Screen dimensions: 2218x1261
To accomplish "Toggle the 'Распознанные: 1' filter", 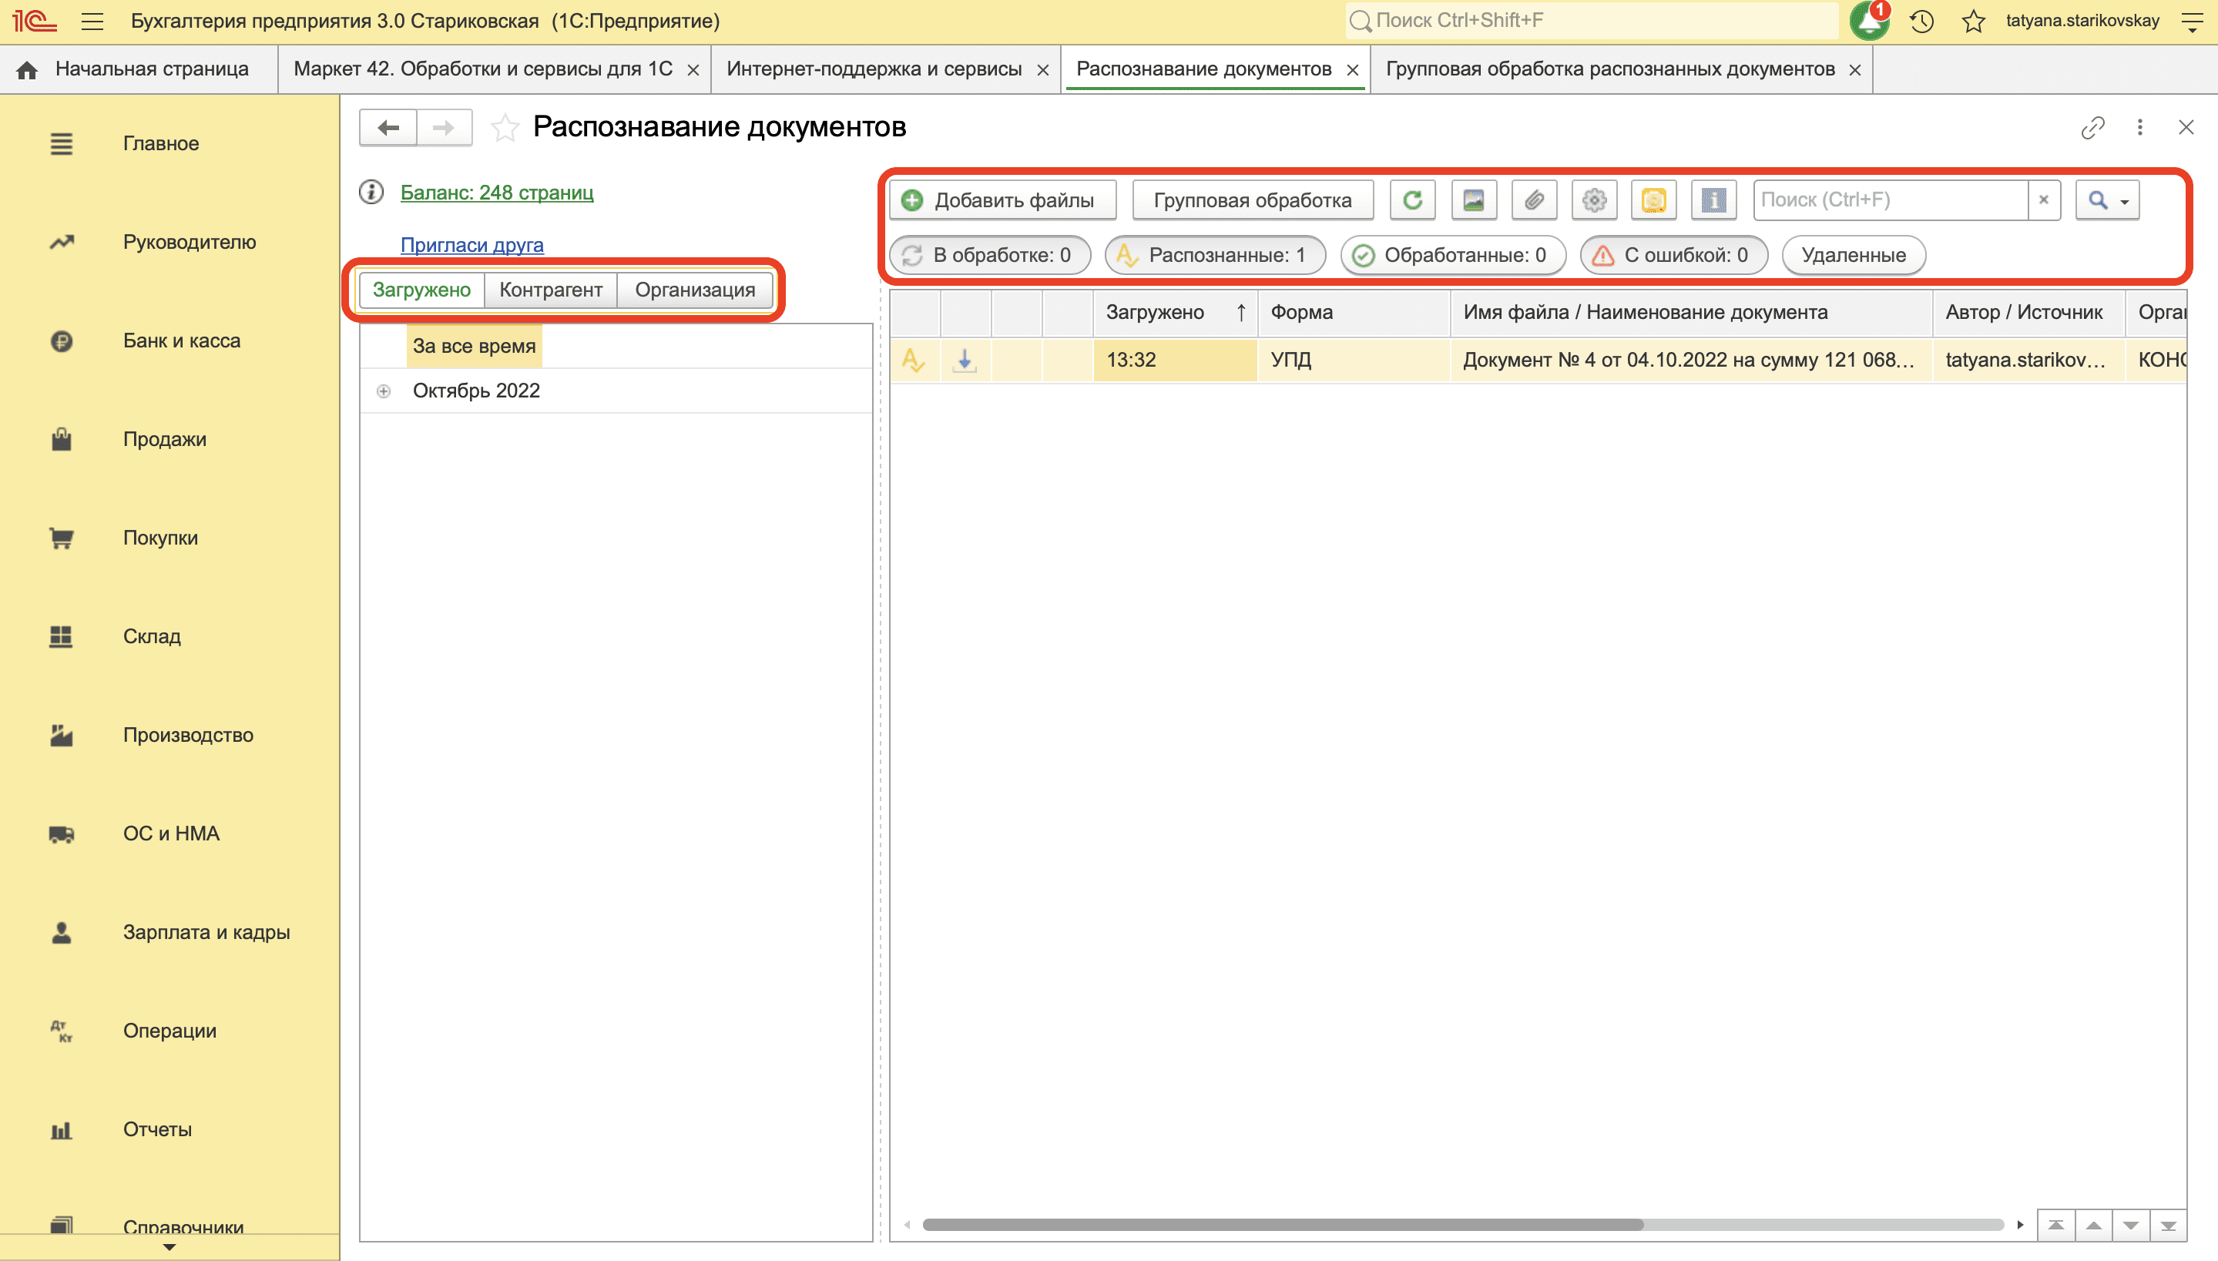I will pos(1214,255).
